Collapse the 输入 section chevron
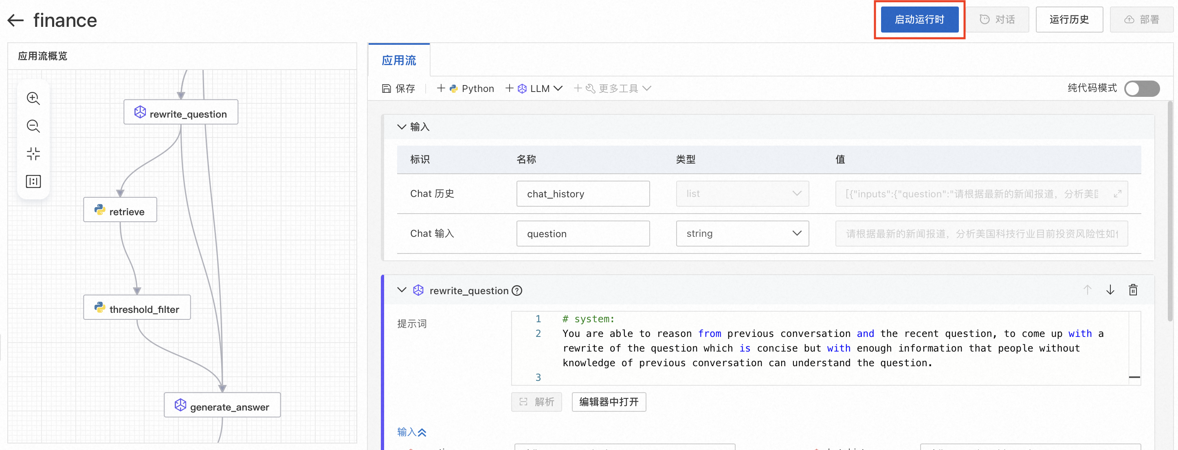The image size is (1178, 450). [401, 127]
